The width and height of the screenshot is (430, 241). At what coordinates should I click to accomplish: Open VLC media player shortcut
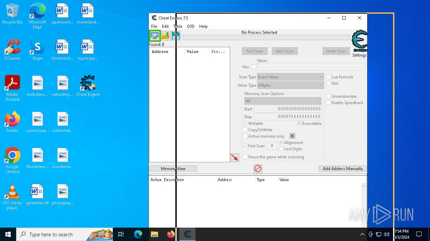[x=12, y=197]
